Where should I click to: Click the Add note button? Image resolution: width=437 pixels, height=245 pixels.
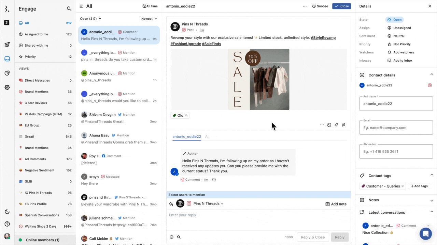tap(336, 204)
